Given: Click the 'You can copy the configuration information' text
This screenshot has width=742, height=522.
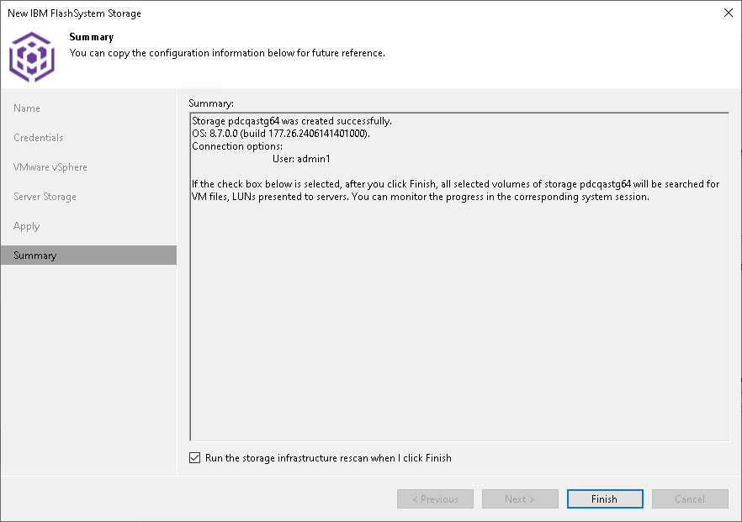Looking at the screenshot, I should [227, 53].
